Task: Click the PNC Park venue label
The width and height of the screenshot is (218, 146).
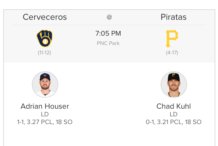Action: 108,43
